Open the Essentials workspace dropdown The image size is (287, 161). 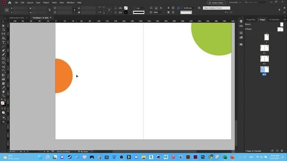pyautogui.click(x=235, y=3)
